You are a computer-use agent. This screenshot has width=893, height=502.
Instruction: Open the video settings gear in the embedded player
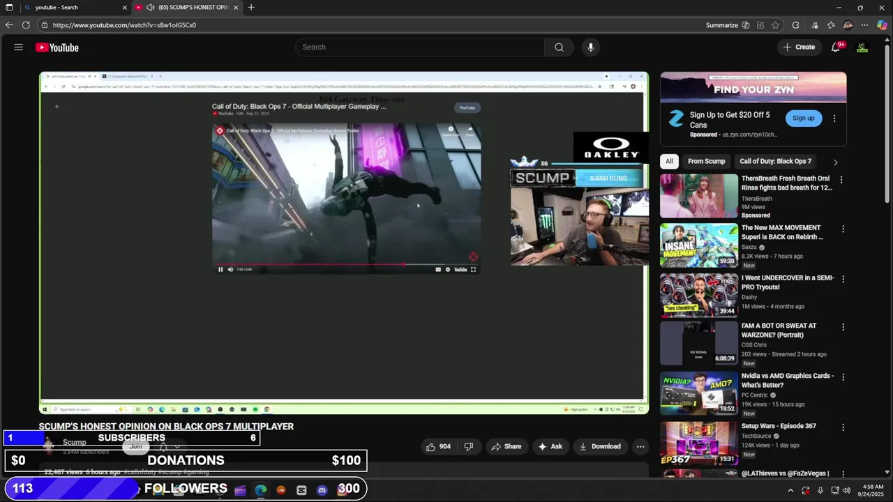pyautogui.click(x=448, y=269)
